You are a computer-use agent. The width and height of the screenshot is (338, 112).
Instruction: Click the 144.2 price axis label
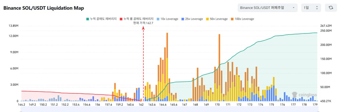point(21,105)
